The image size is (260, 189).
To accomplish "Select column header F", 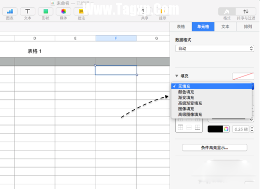I will 116,38.
